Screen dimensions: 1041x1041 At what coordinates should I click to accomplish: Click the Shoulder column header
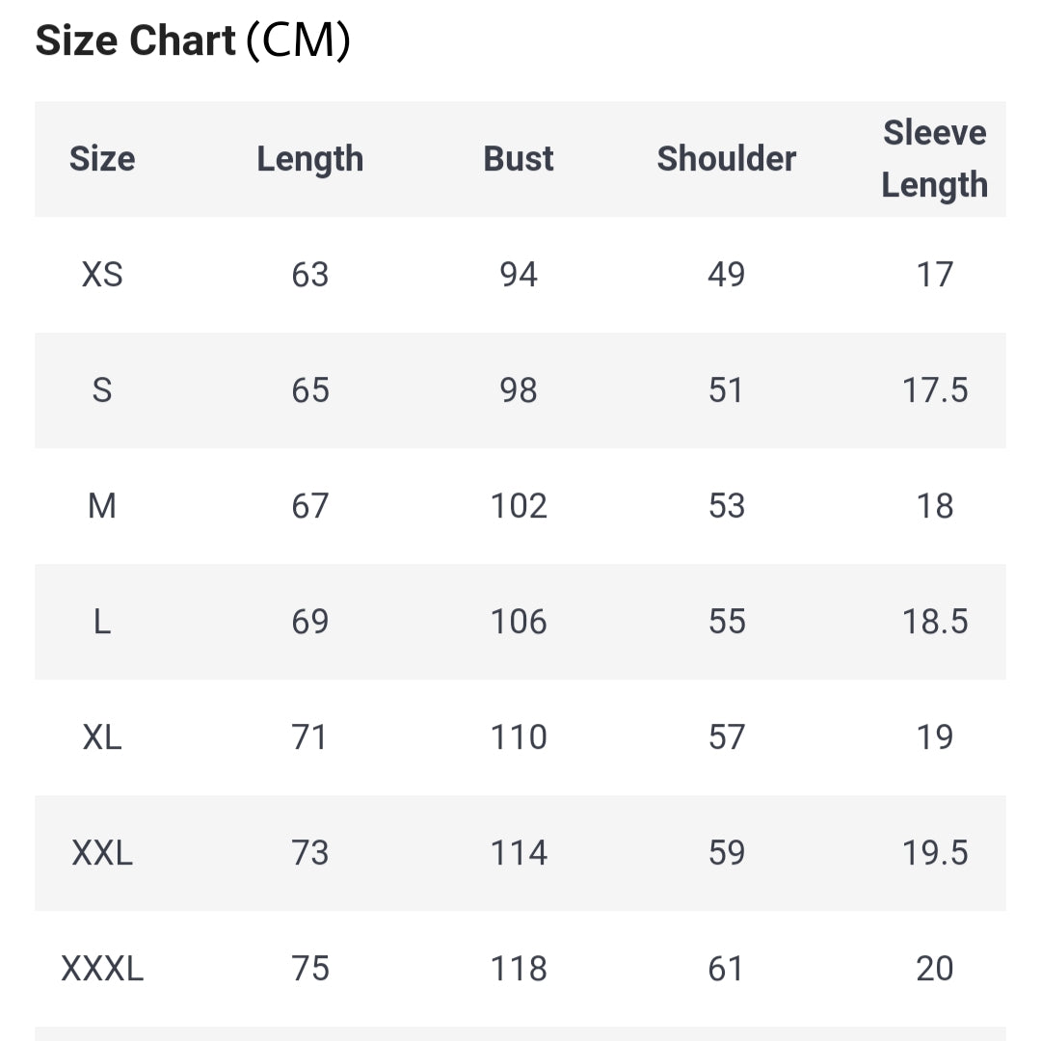pyautogui.click(x=727, y=159)
